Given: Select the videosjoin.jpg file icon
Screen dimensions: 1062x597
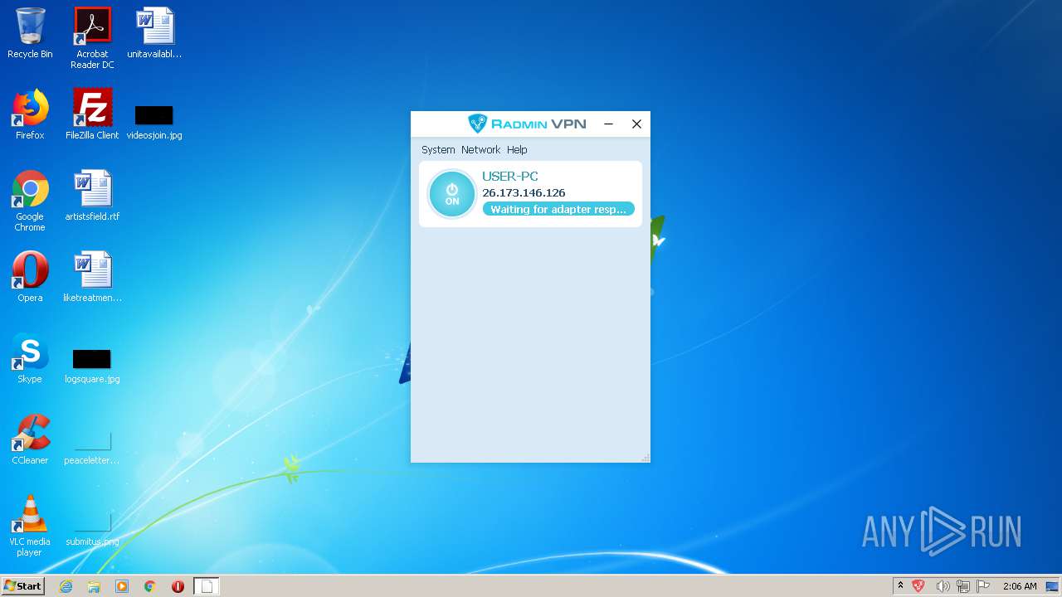Looking at the screenshot, I should (154, 123).
